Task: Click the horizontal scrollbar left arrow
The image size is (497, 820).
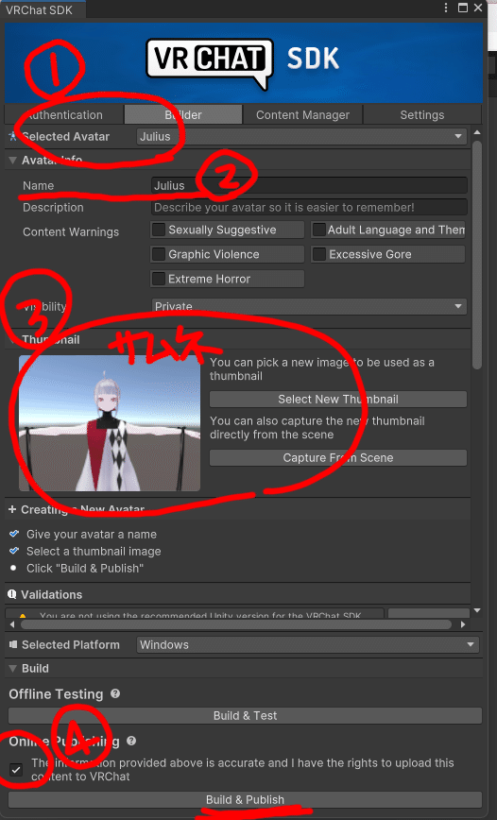Action: [12, 624]
